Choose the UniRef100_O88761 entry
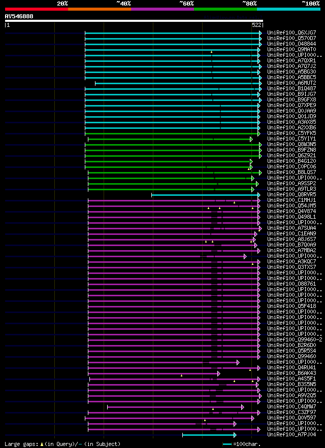The image size is (325, 448). click(291, 283)
